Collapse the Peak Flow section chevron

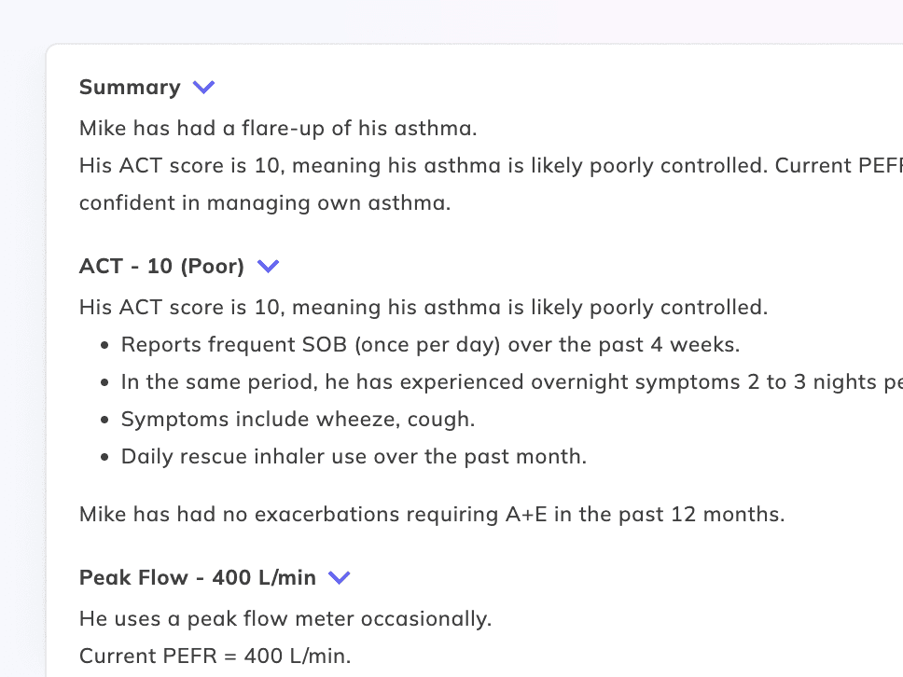[340, 578]
